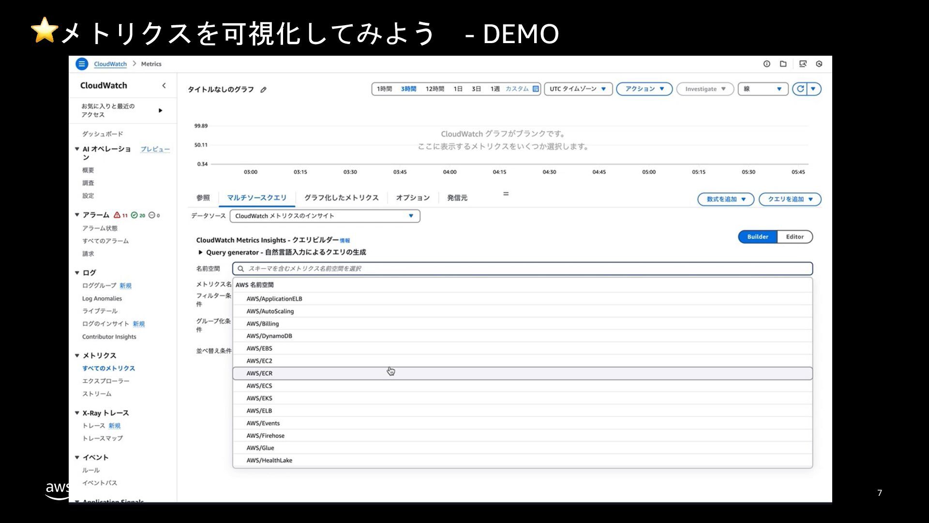Switch to the グラフ化したメトリクス tab
Screen dimensions: 929x523
click(341, 198)
